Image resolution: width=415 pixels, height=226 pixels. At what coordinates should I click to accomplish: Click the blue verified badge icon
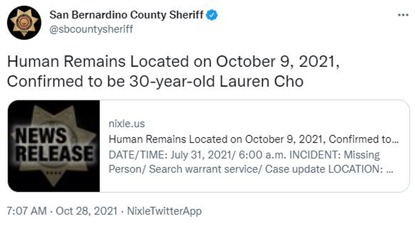click(212, 15)
